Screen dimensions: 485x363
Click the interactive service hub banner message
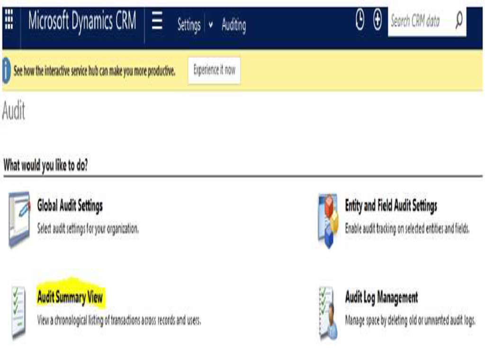pyautogui.click(x=94, y=71)
